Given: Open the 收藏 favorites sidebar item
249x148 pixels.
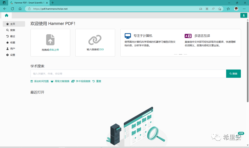Looking at the screenshot, I should (11, 42).
